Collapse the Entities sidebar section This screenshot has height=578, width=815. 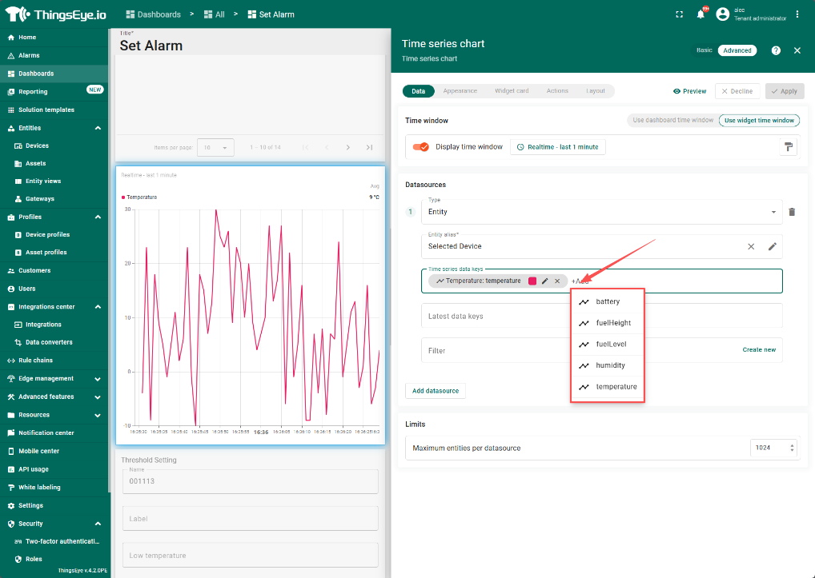click(98, 128)
